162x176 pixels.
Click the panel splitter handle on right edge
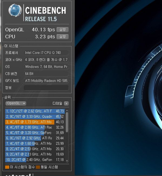[74, 92]
